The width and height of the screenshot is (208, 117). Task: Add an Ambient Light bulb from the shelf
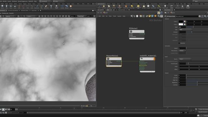point(165,6)
